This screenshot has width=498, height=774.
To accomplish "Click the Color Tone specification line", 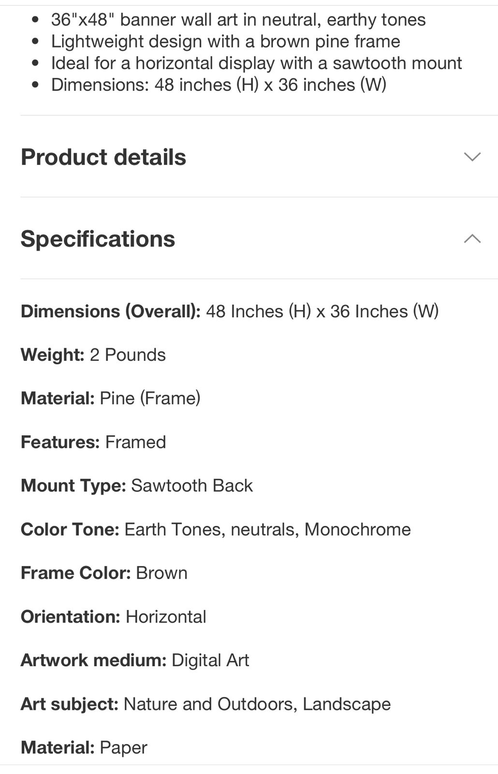I will tap(216, 529).
